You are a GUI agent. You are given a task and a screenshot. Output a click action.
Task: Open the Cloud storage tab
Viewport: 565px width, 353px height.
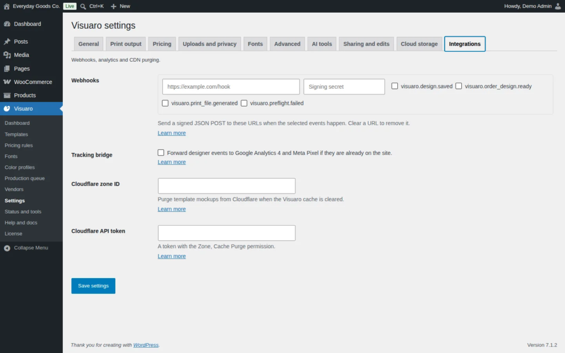[419, 44]
